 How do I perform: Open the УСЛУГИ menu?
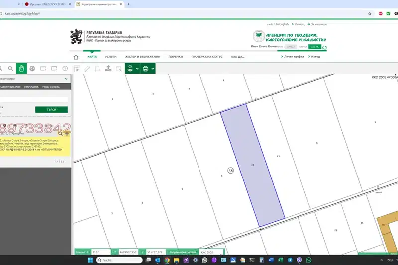[111, 57]
